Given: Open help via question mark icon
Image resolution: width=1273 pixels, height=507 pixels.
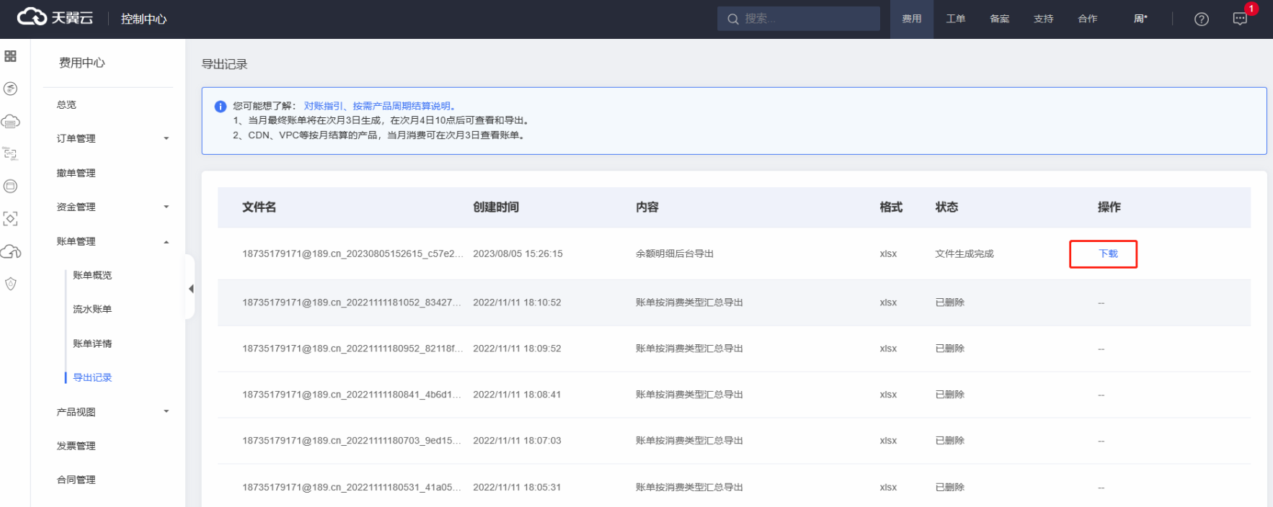Looking at the screenshot, I should [1201, 19].
